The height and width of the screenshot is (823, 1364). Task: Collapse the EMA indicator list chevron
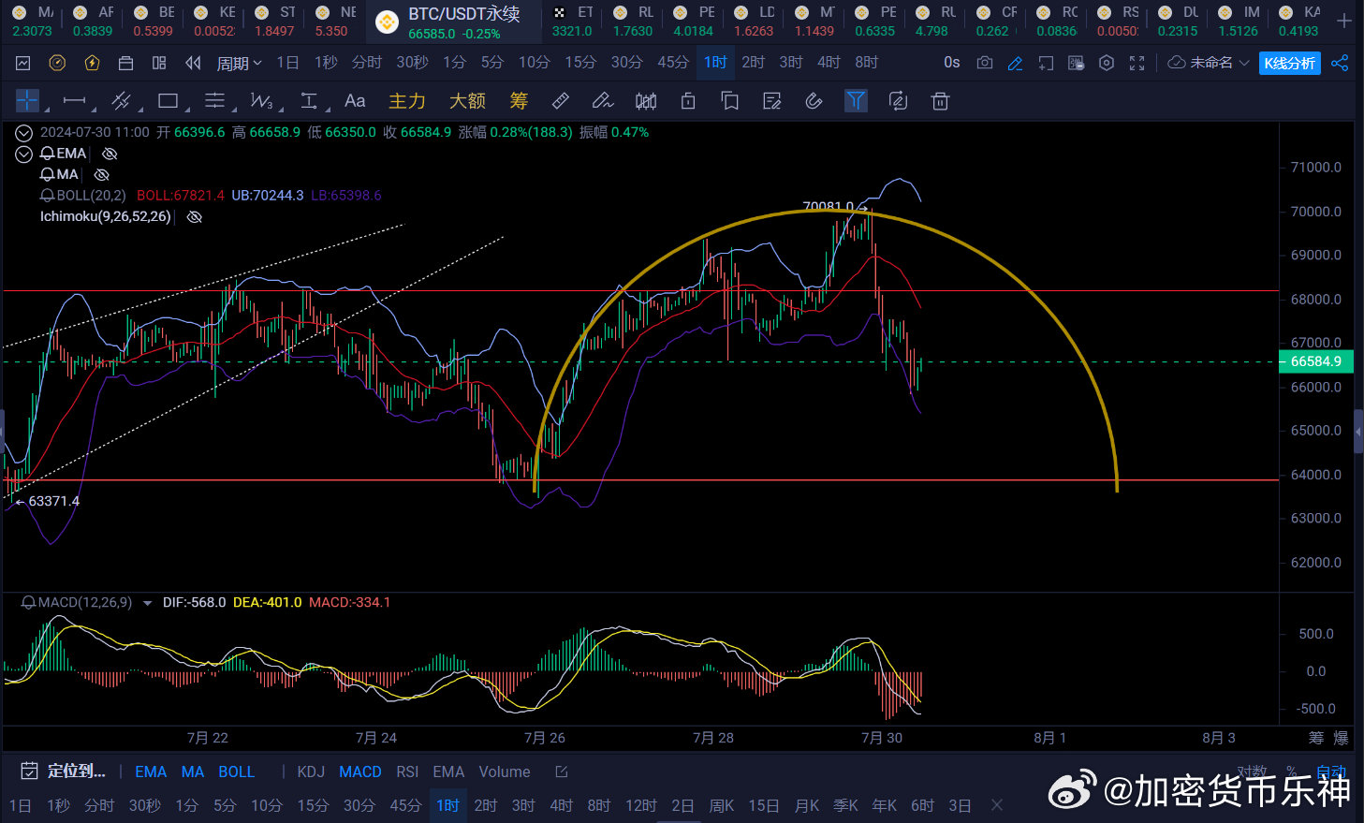point(23,154)
